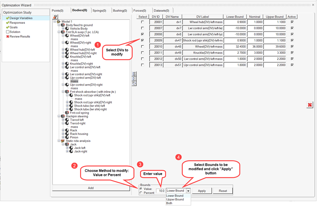Click the bottom icon in the middle icon stack
This screenshot has width=317, height=207.
tap(134, 83)
